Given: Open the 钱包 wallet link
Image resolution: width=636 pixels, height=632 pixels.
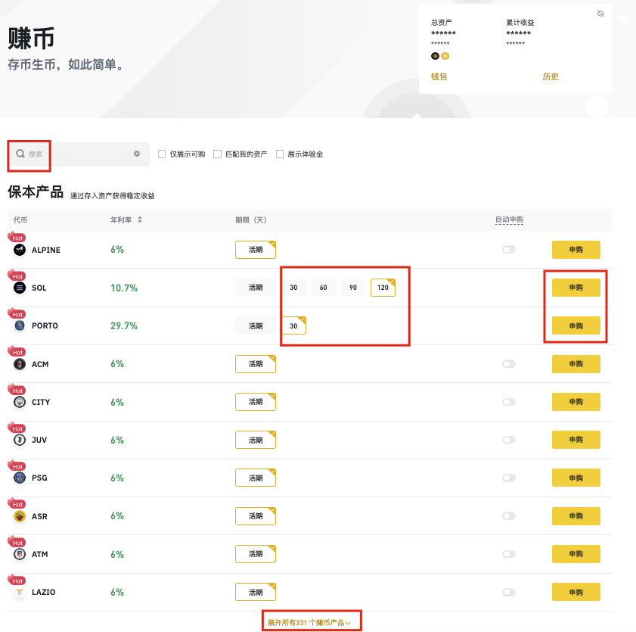Looking at the screenshot, I should coord(439,76).
